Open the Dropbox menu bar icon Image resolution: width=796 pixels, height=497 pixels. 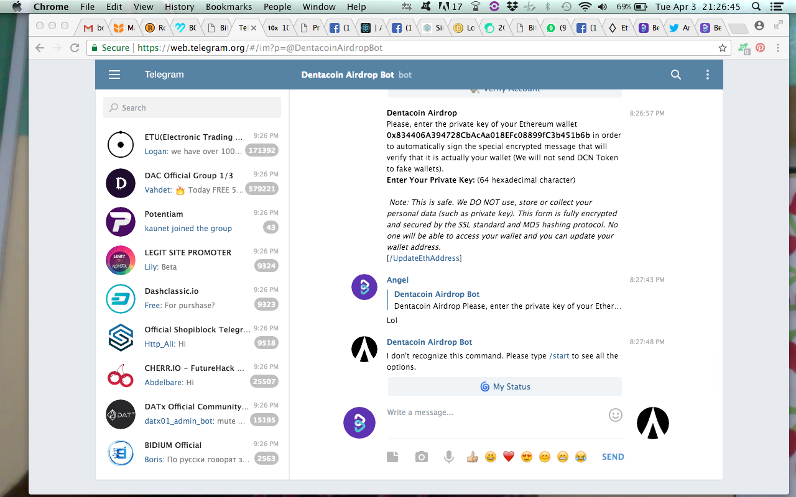512,7
